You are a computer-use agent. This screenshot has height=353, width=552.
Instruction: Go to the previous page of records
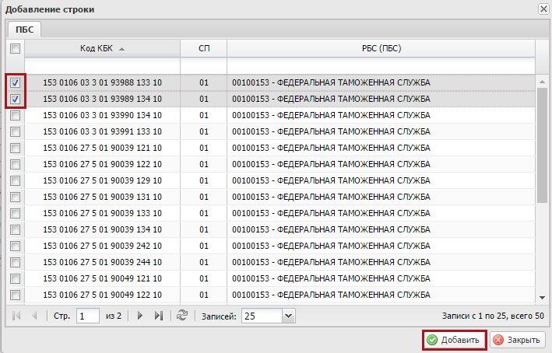(x=34, y=316)
